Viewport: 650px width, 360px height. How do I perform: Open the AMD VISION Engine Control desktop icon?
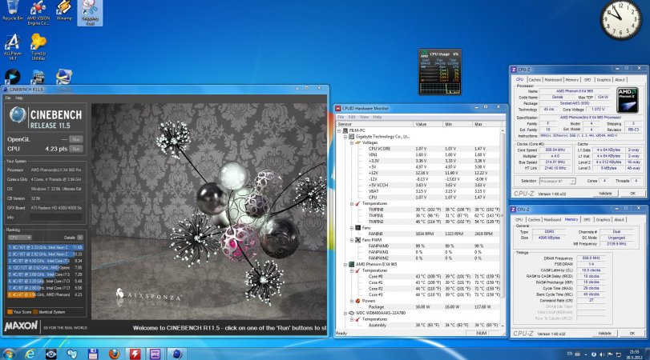[x=38, y=13]
